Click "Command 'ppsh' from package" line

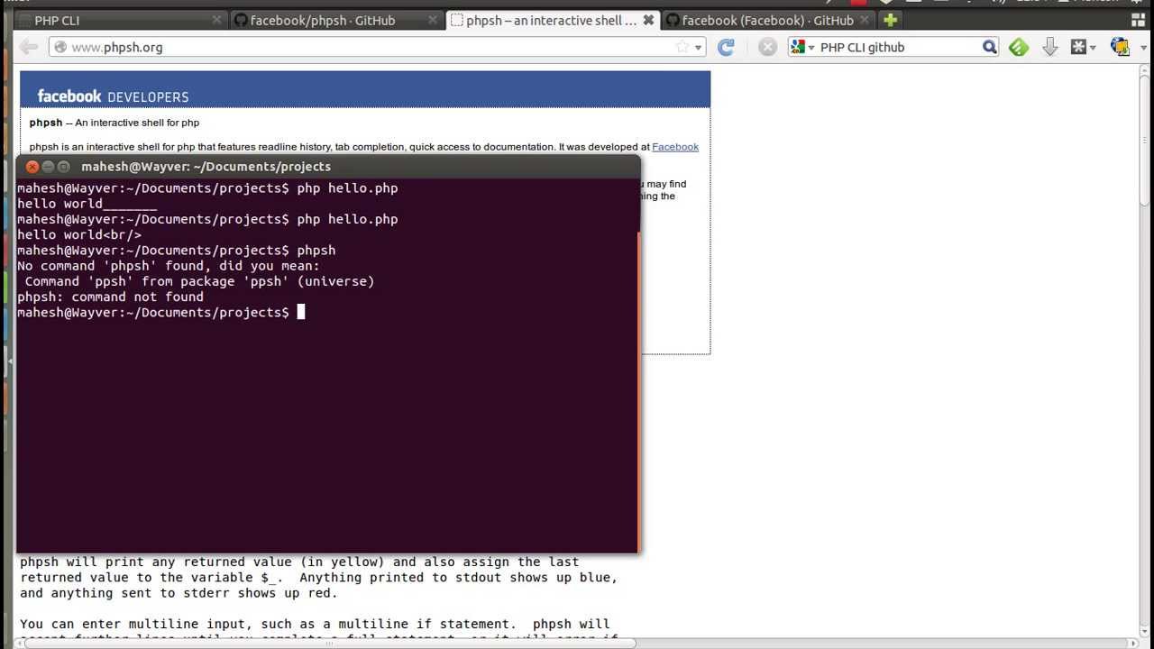(x=199, y=281)
